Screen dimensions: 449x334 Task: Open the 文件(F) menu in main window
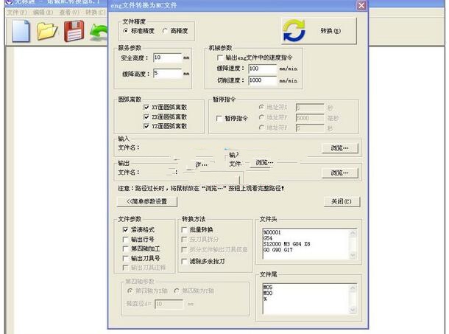pyautogui.click(x=17, y=13)
